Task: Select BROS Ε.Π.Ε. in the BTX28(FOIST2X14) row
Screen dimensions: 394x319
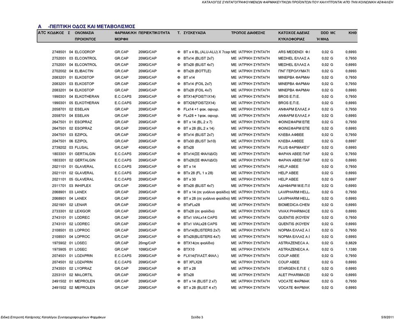Action: 289,103
